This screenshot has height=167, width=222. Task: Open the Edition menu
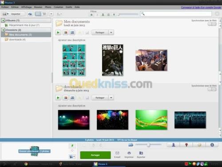coord(15,7)
